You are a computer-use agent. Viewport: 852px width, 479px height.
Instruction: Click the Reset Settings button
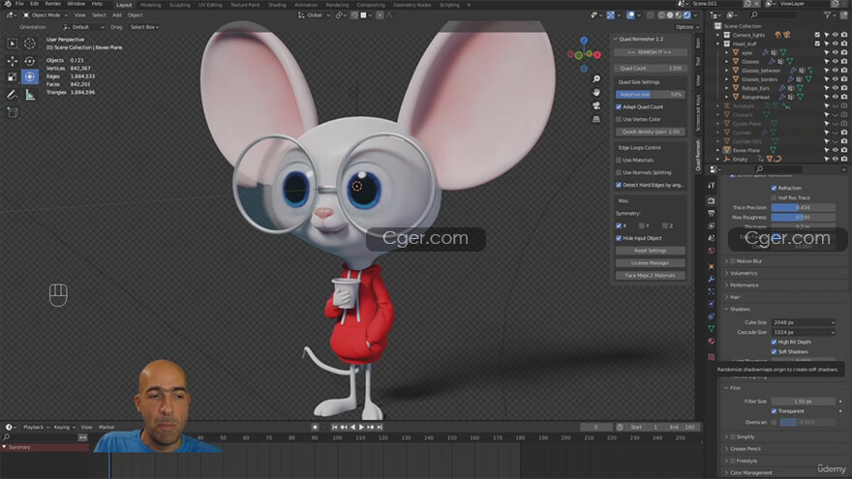[650, 251]
